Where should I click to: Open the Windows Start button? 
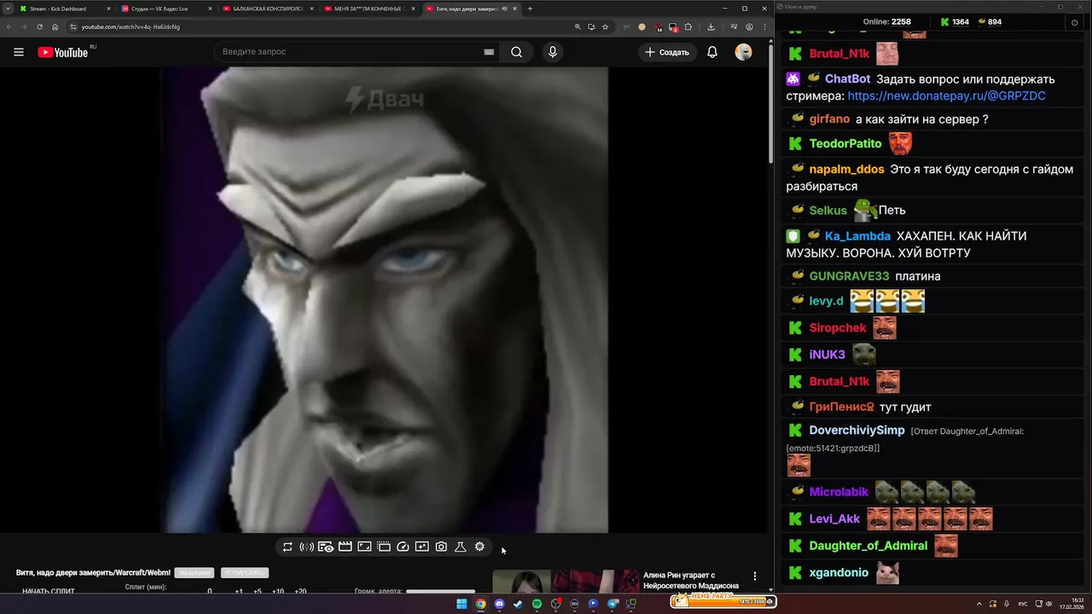(462, 604)
